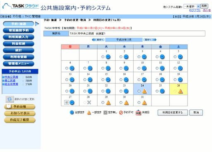Open the 料金収納 menu item
Image resolution: width=212 pixels, height=152 pixels.
tap(19, 44)
